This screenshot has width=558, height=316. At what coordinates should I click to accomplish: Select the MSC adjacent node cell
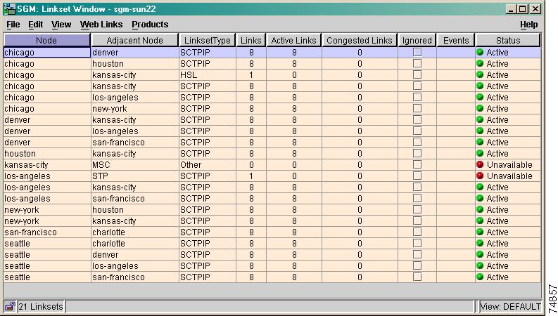(135, 165)
